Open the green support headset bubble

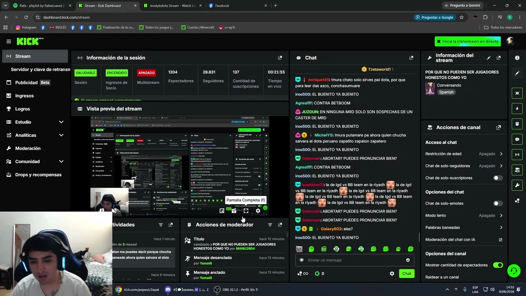click(x=514, y=271)
